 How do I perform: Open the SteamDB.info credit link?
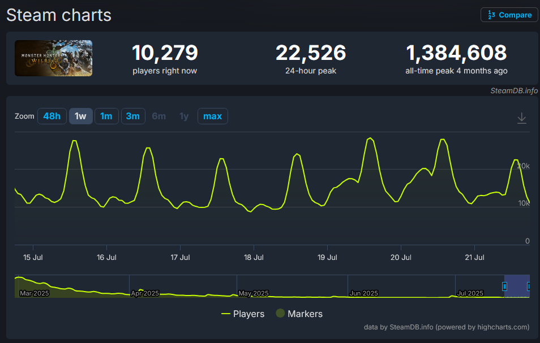tap(514, 91)
